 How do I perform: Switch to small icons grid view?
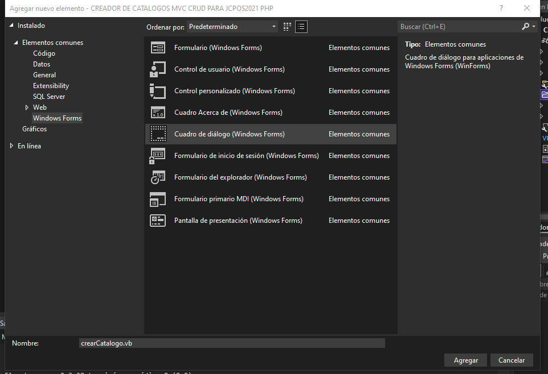coord(287,27)
